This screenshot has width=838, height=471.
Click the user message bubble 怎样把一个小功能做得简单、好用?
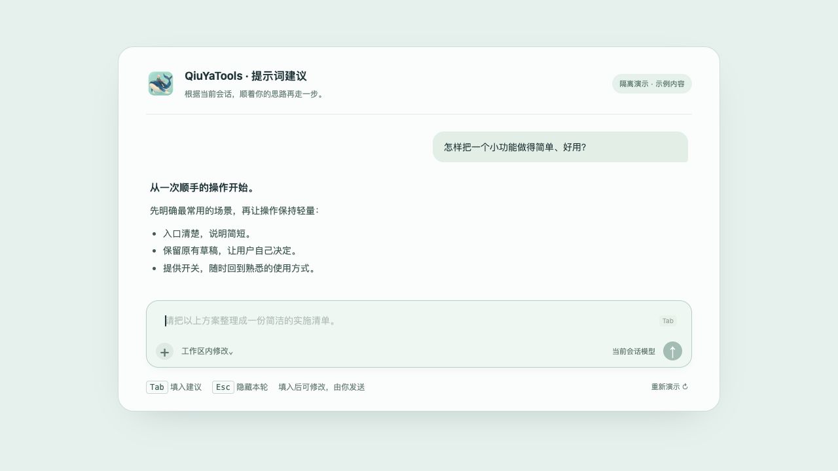click(560, 147)
